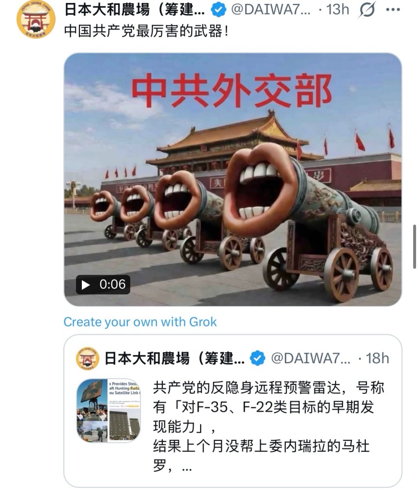This screenshot has height=496, width=419.
Task: Open the cannon mouths video image
Action: [x=233, y=179]
